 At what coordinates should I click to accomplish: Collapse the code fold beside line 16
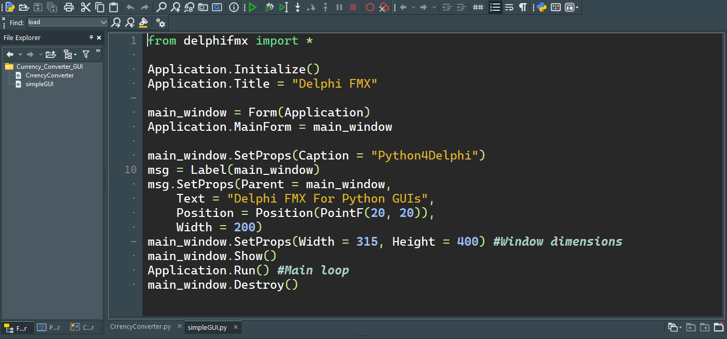[x=133, y=241]
